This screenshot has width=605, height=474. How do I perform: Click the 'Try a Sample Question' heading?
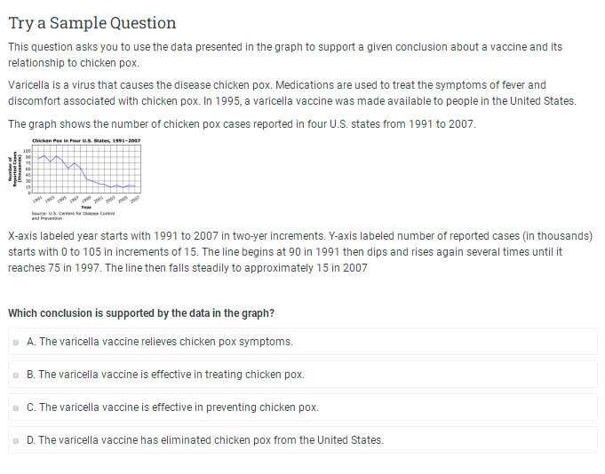(92, 23)
